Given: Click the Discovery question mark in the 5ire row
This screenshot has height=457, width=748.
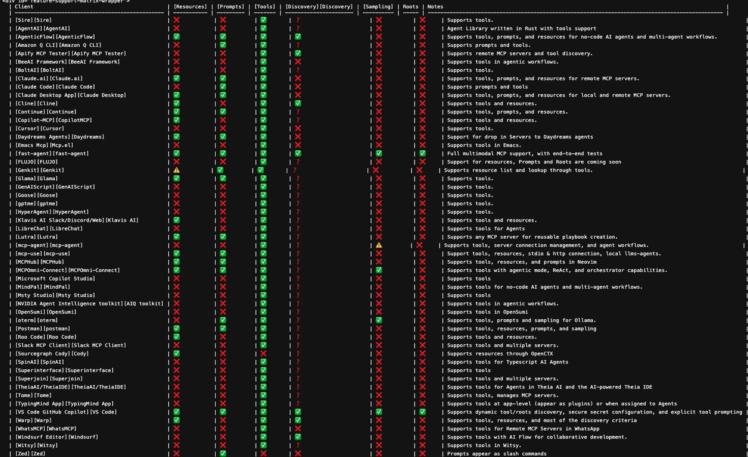Looking at the screenshot, I should point(298,20).
